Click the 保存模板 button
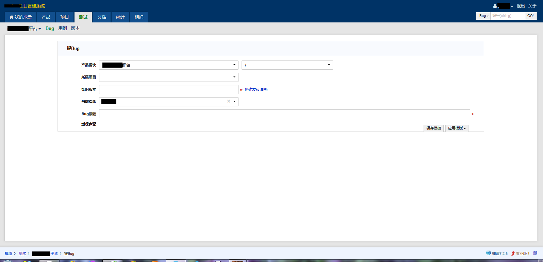The image size is (543, 262). [x=434, y=128]
